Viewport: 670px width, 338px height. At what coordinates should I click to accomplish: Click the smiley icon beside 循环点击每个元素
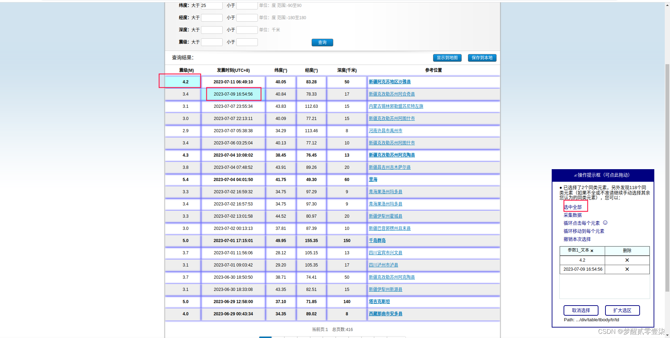(x=605, y=223)
